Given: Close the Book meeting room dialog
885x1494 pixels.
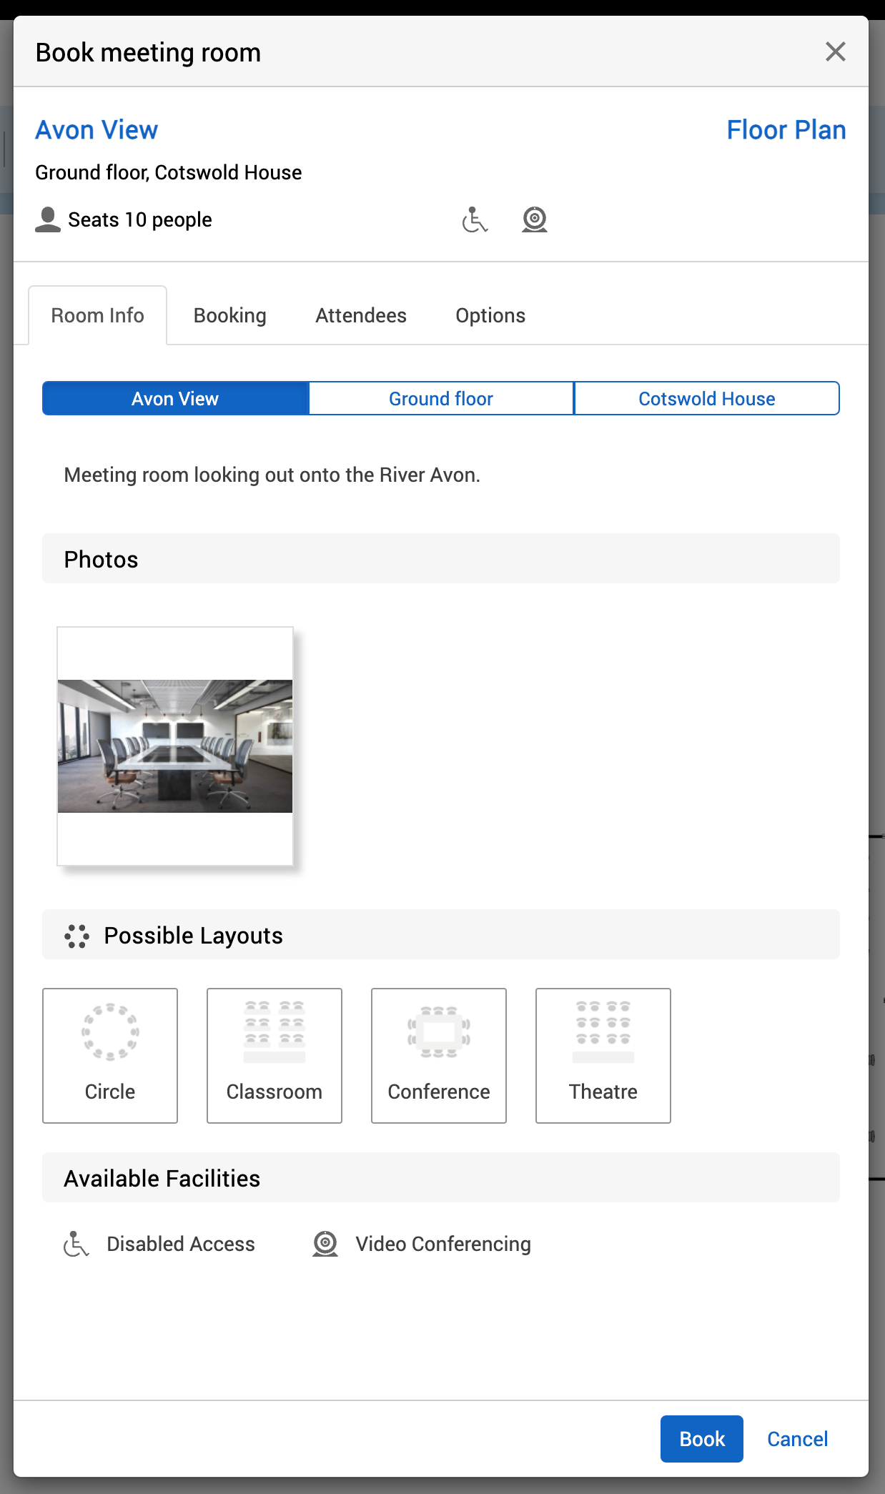Looking at the screenshot, I should click(835, 51).
